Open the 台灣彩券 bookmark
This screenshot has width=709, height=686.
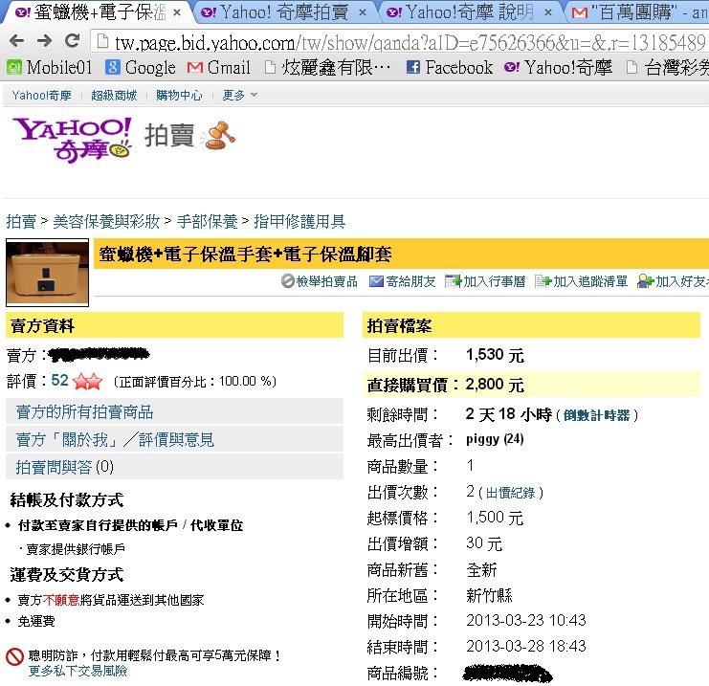click(668, 68)
